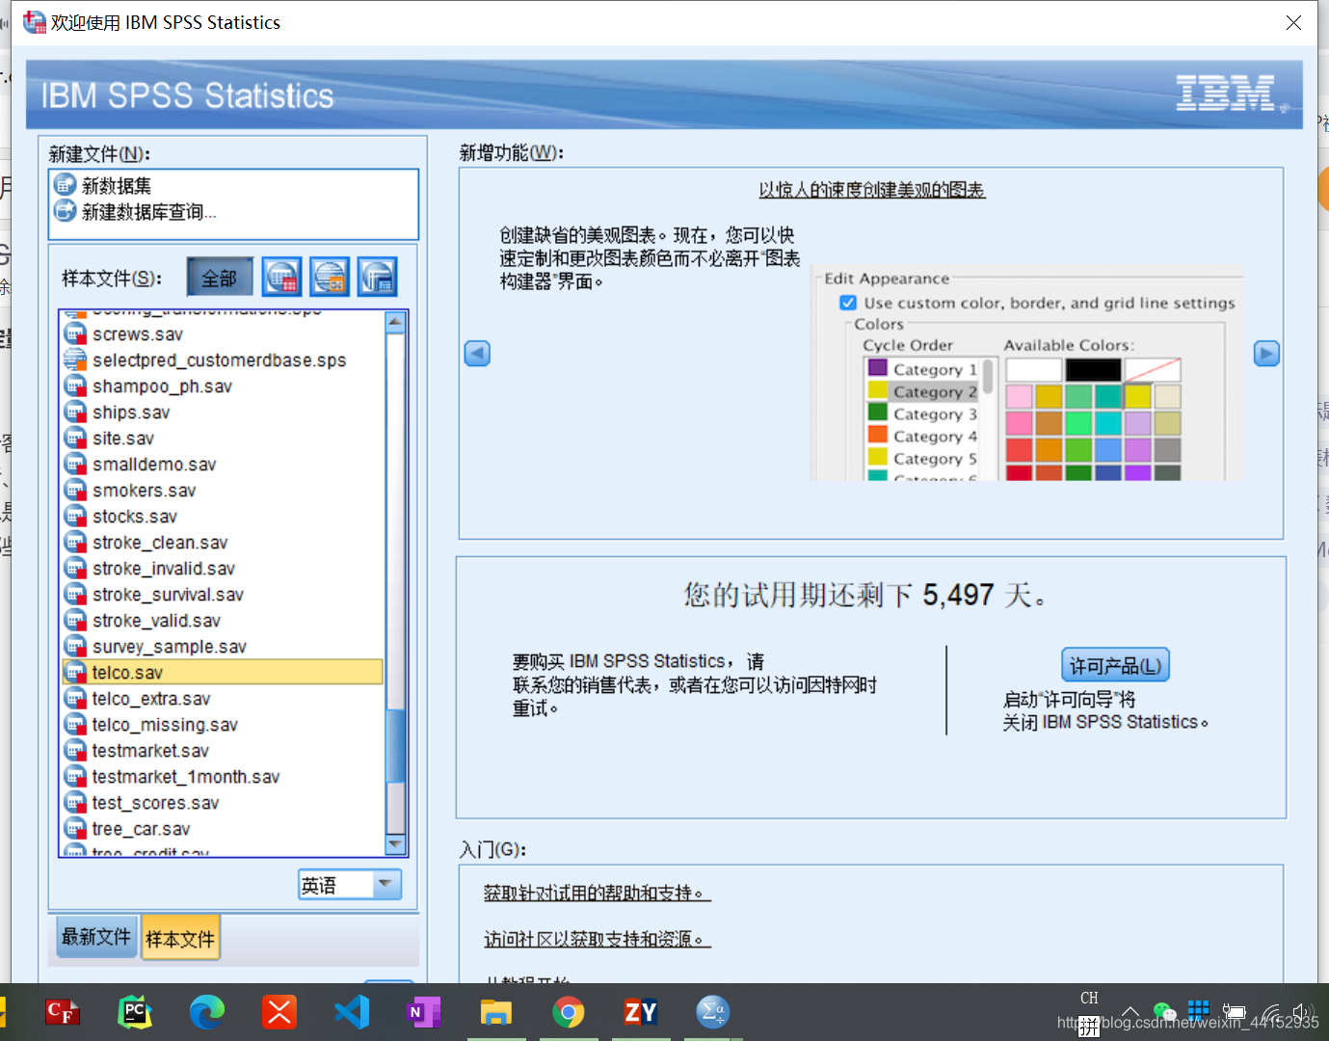Open the Wi-Fi network tray icon
Screen dimensions: 1329x1041
point(1271,1012)
